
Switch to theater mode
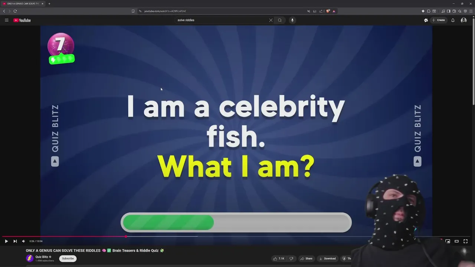pos(456,241)
